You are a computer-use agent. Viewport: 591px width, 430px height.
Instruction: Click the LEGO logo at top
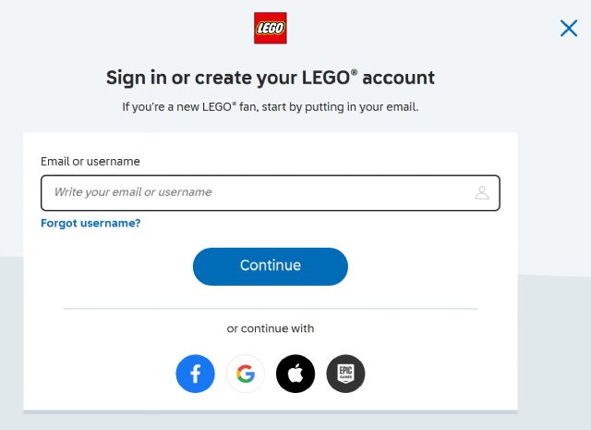tap(270, 28)
